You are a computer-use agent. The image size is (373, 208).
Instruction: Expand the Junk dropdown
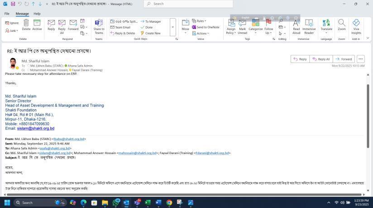(13, 31)
